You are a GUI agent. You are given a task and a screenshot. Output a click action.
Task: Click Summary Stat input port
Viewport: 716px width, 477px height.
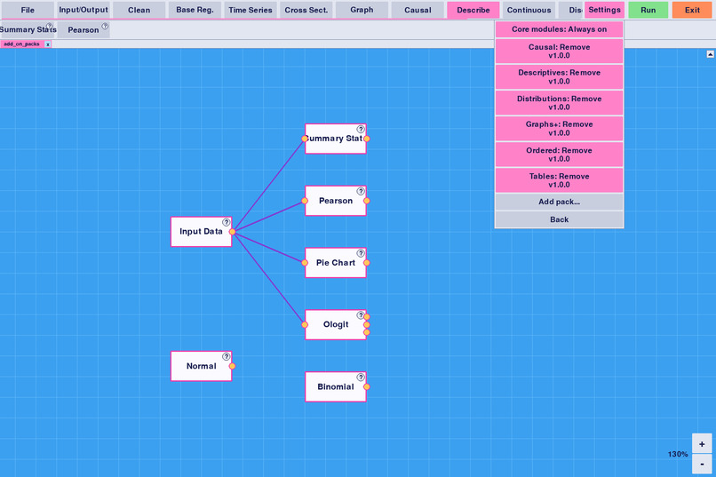[305, 139]
